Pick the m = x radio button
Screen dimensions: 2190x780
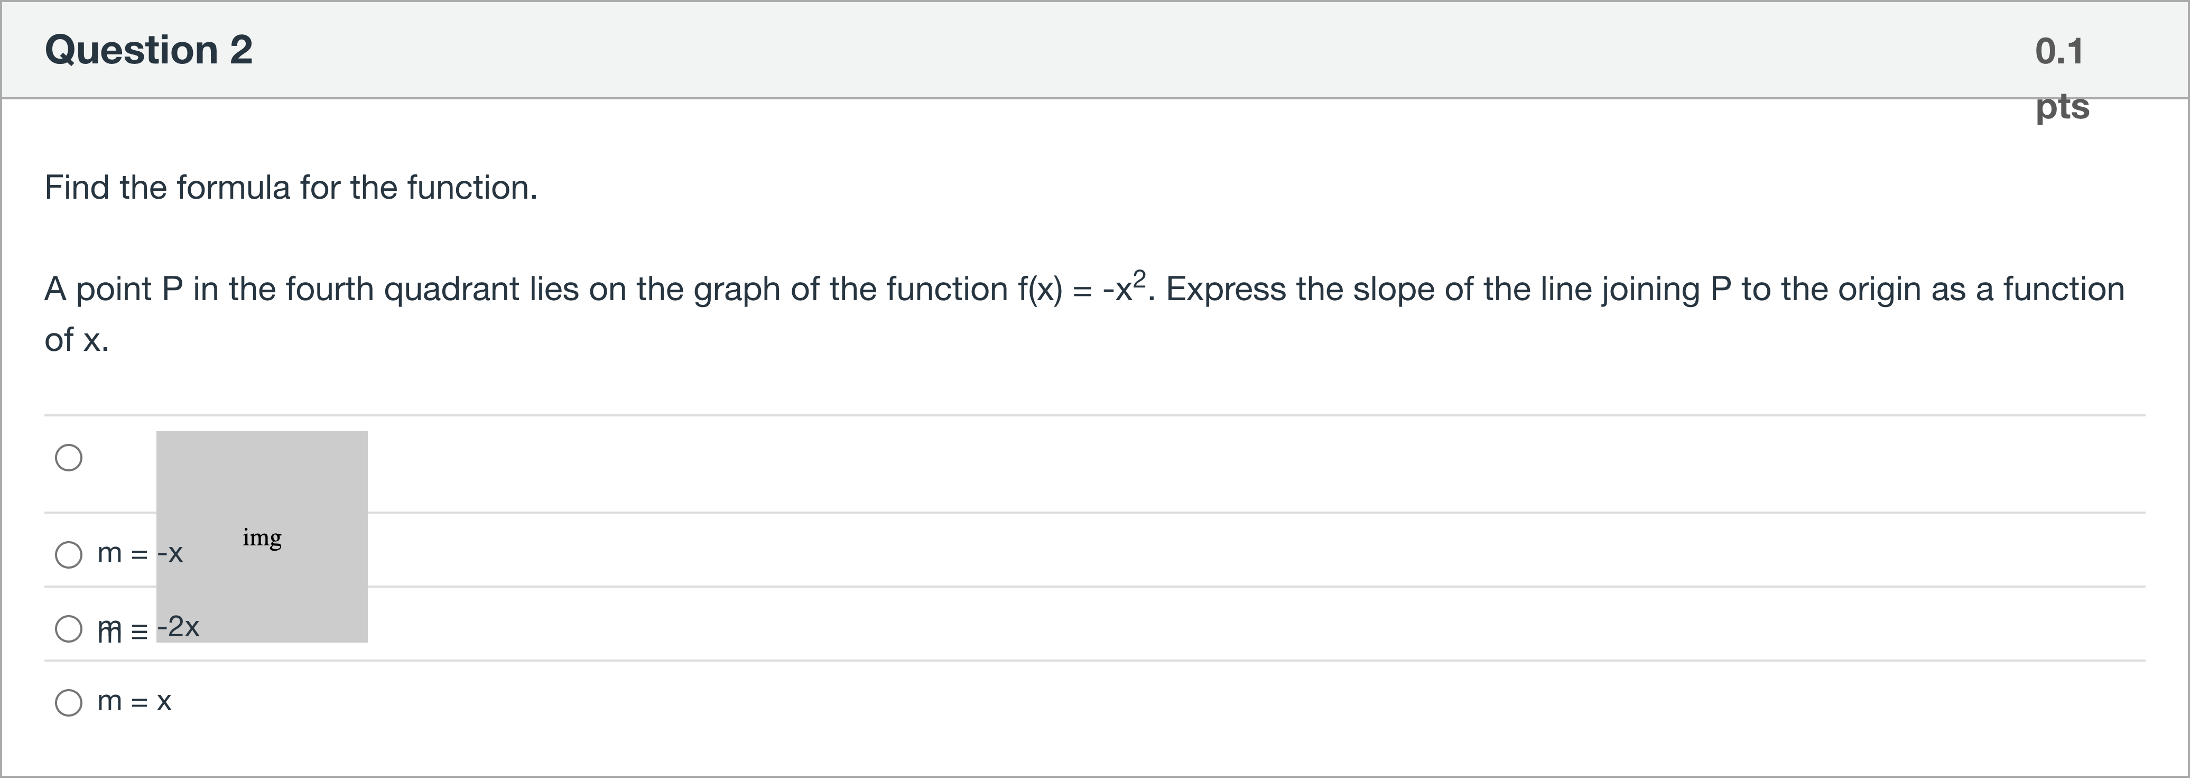(69, 703)
